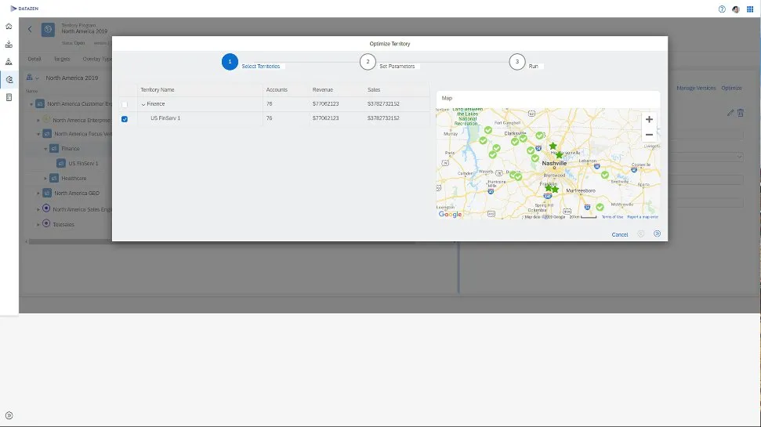Open the app launcher grid icon
This screenshot has width=761, height=427.
coord(751,9)
